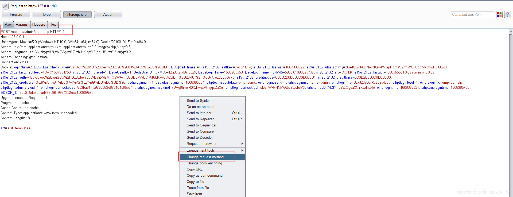Switch to the Raw tab
The width and height of the screenshot is (513, 197).
pyautogui.click(x=8, y=24)
